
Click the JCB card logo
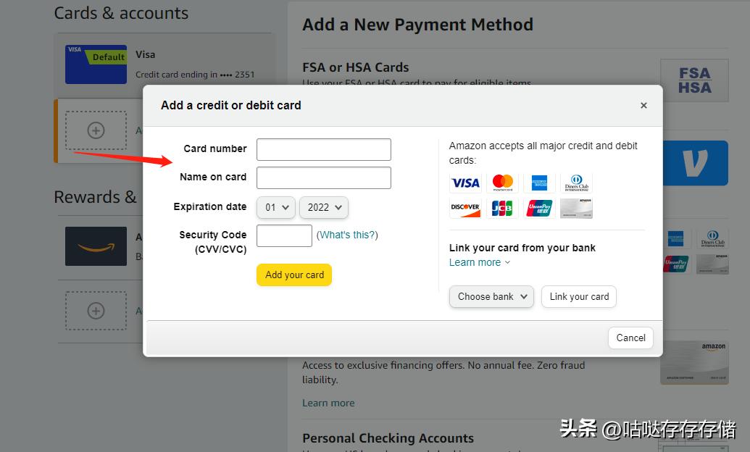[502, 208]
